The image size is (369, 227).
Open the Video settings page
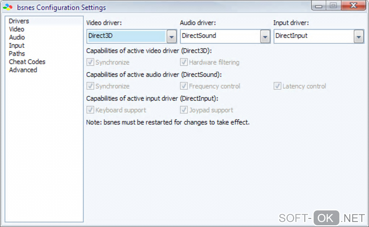17,29
